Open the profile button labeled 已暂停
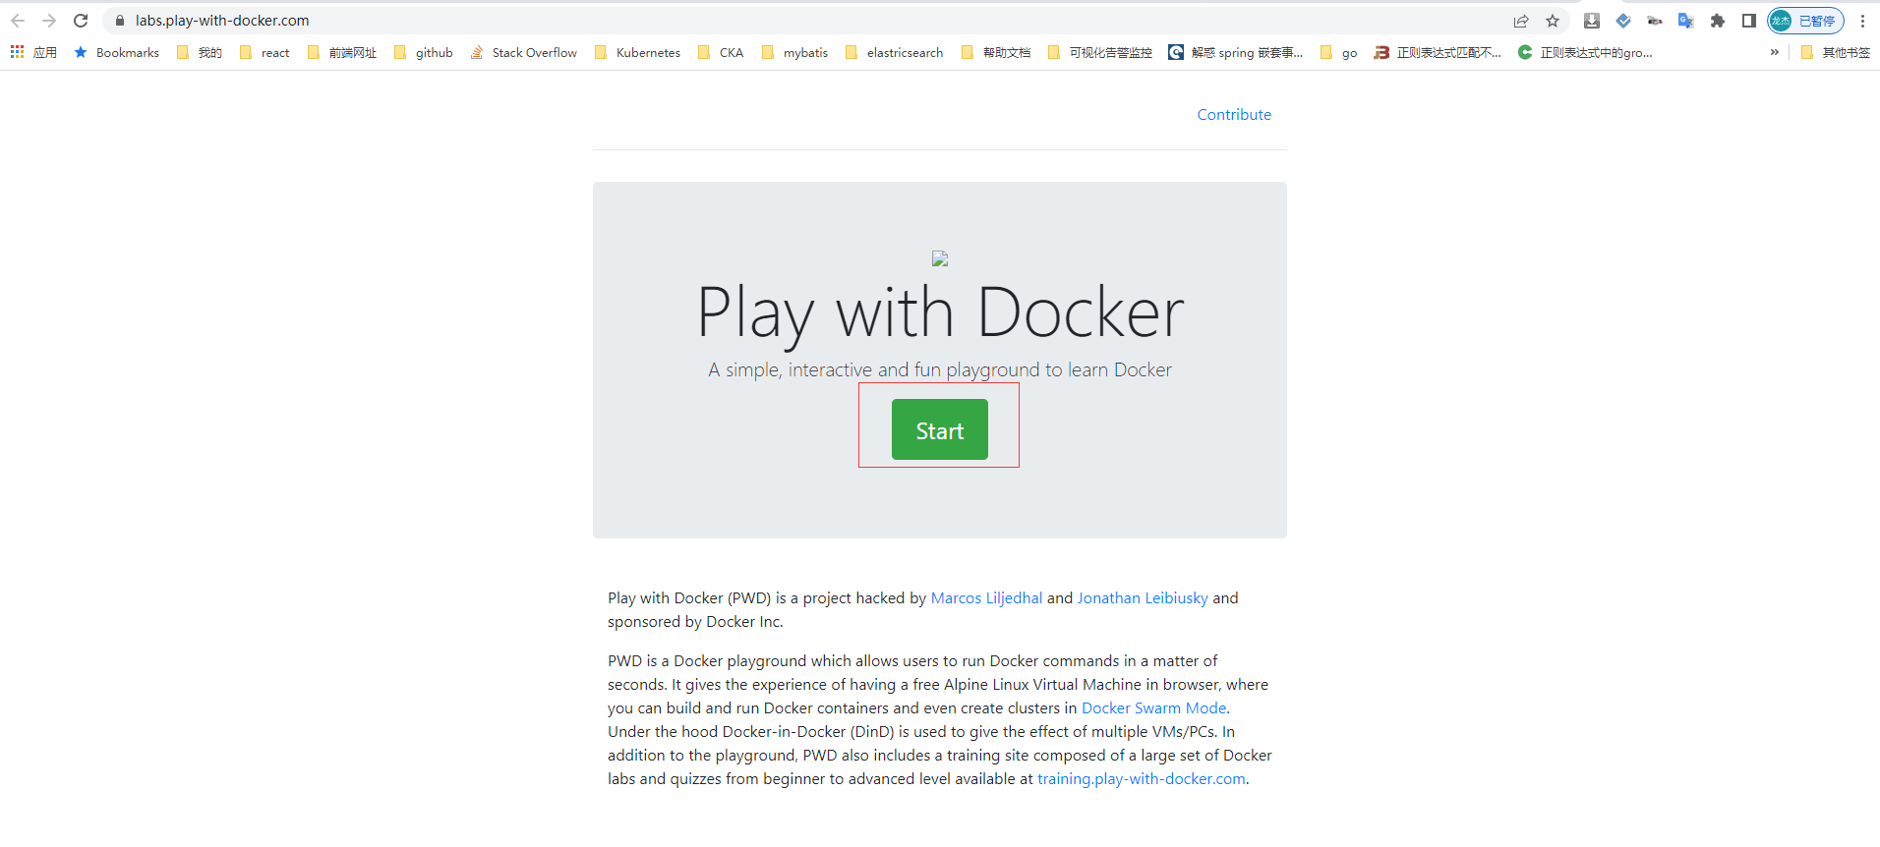Image resolution: width=1880 pixels, height=847 pixels. (1805, 21)
